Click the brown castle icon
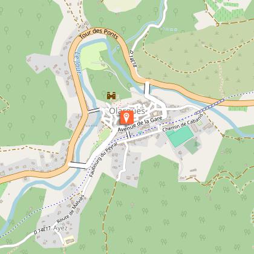The image size is (254, 254). click(x=111, y=96)
